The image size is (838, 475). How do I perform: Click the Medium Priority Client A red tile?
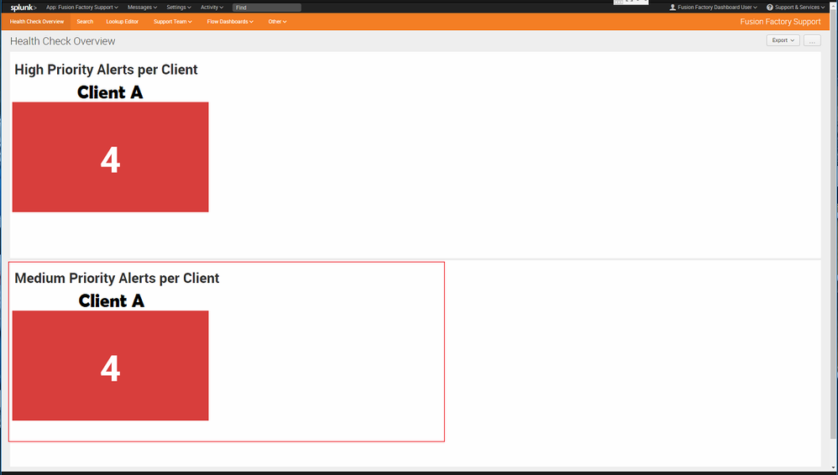[110, 366]
